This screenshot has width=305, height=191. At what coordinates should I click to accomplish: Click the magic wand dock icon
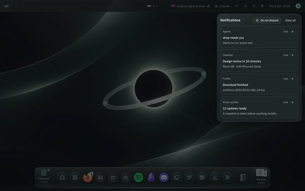tap(189, 178)
